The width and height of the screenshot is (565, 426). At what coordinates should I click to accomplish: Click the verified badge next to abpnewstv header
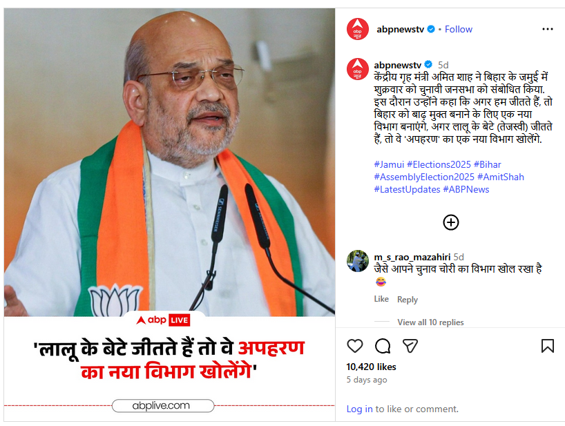[x=431, y=29]
